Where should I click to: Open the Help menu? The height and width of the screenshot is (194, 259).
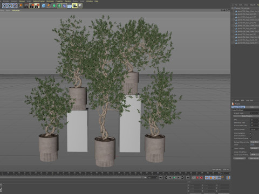tap(97, 1)
